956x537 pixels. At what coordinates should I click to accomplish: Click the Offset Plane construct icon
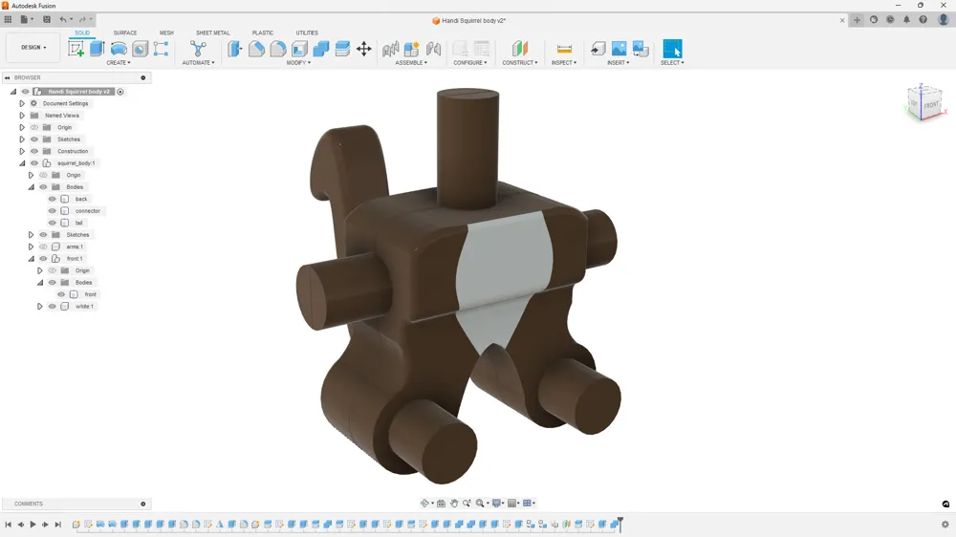click(x=519, y=49)
